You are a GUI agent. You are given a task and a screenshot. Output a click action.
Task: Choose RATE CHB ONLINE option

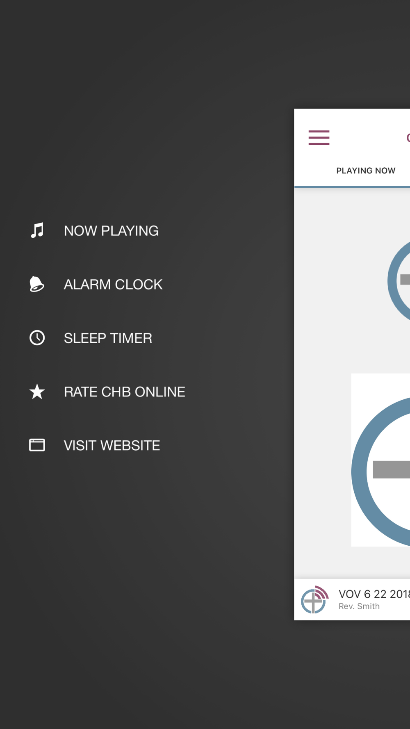coord(125,392)
